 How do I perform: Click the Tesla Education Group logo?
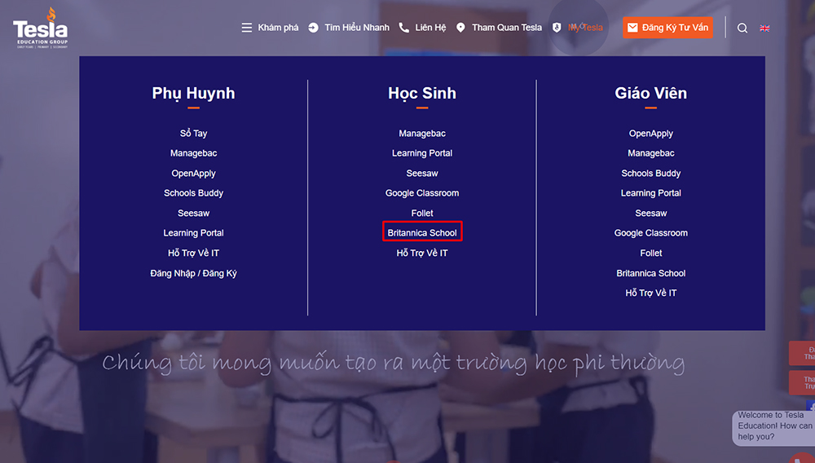click(41, 28)
